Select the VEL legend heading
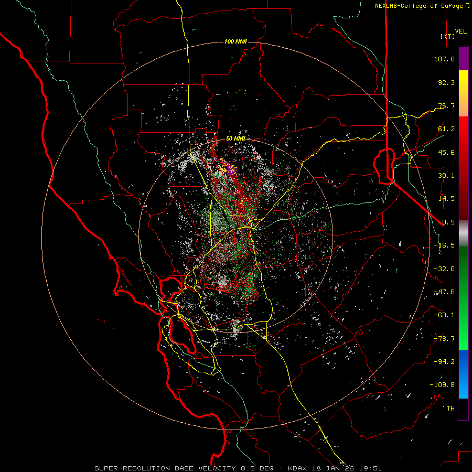Screen dimensions: 472x472 pyautogui.click(x=460, y=31)
